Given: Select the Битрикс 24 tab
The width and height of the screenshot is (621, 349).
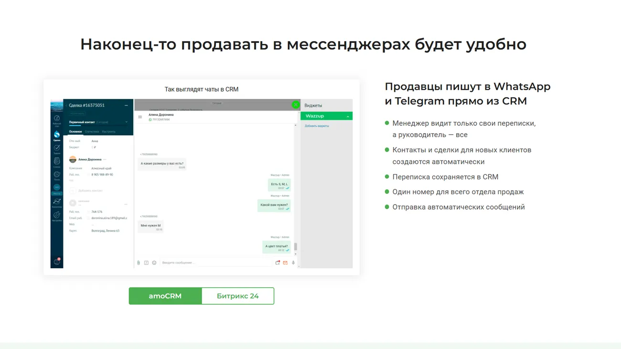Looking at the screenshot, I should coord(237,296).
